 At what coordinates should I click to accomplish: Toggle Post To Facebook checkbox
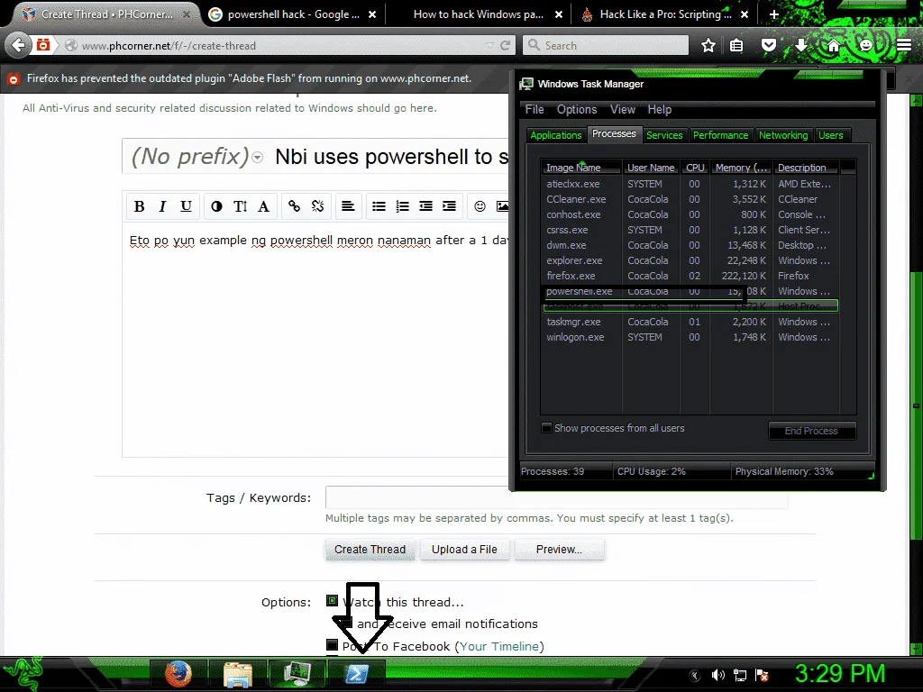pos(332,645)
